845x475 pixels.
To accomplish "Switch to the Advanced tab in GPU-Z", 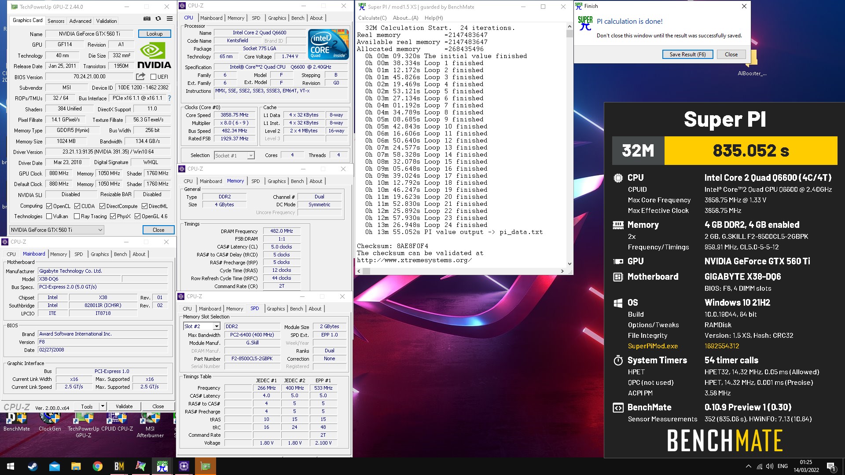I will click(80, 21).
